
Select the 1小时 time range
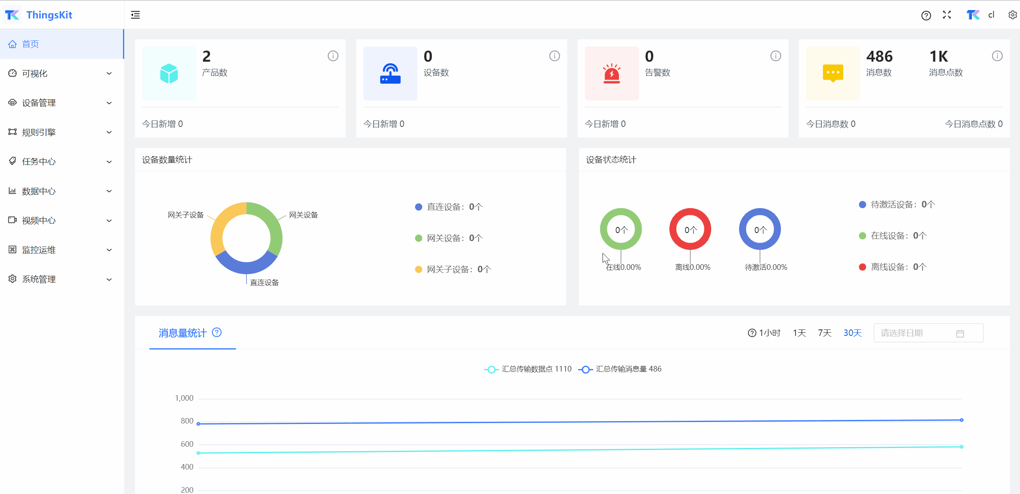tap(770, 333)
